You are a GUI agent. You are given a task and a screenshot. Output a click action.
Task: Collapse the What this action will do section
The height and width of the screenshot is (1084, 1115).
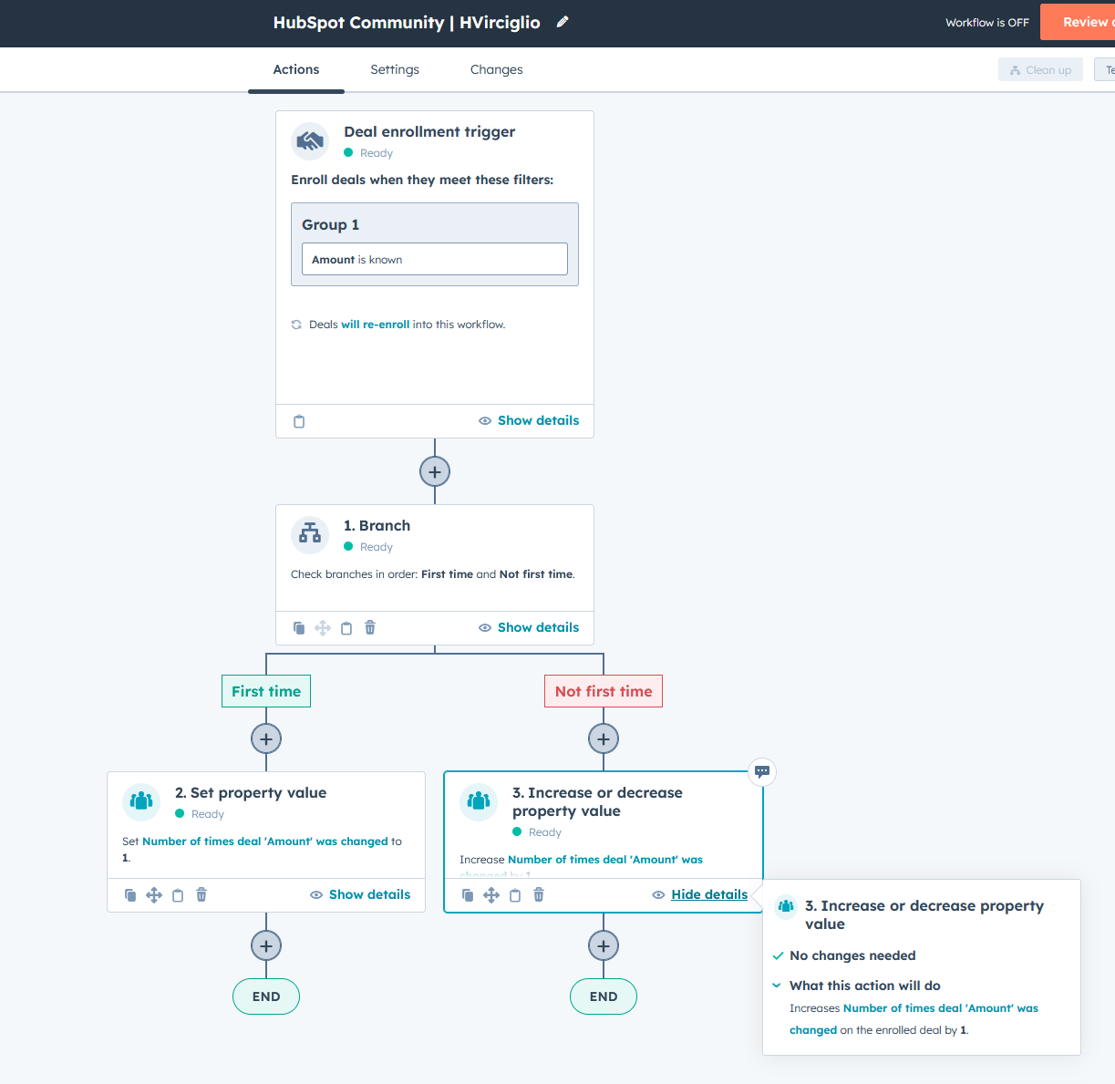click(777, 986)
